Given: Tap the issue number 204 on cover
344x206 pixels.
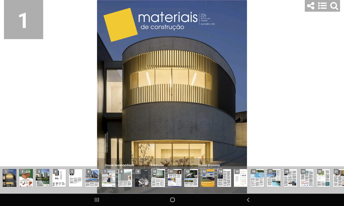Looking at the screenshot, I should tap(203, 15).
